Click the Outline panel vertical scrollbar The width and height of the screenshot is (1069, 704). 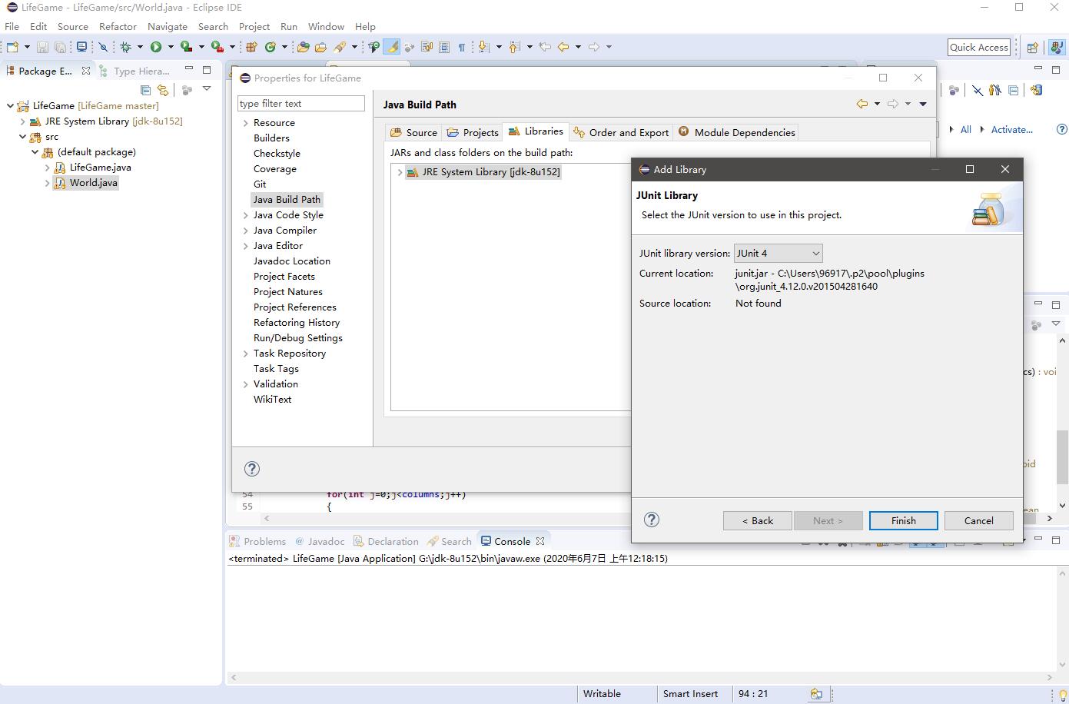tap(1062, 457)
